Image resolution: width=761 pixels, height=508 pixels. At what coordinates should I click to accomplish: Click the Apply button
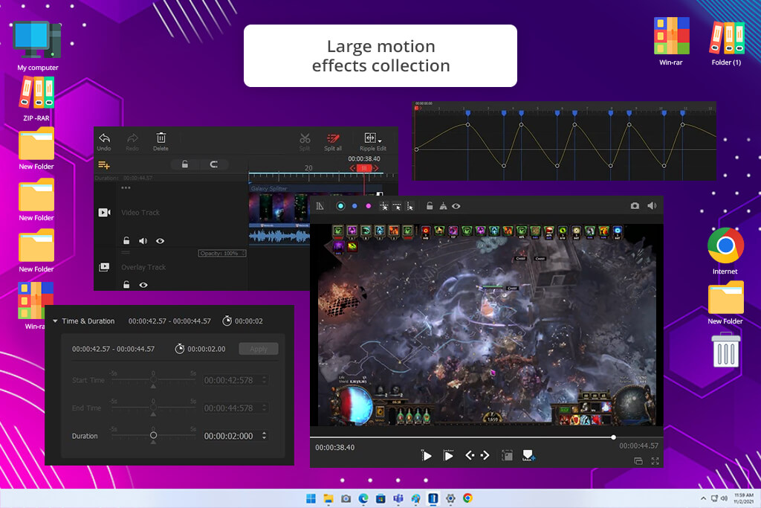[258, 349]
